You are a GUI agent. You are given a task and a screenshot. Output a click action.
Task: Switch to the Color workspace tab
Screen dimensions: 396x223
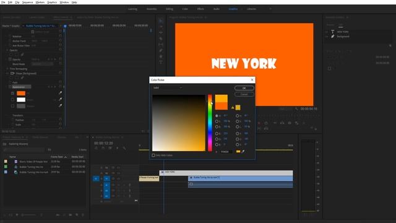tap(185, 9)
